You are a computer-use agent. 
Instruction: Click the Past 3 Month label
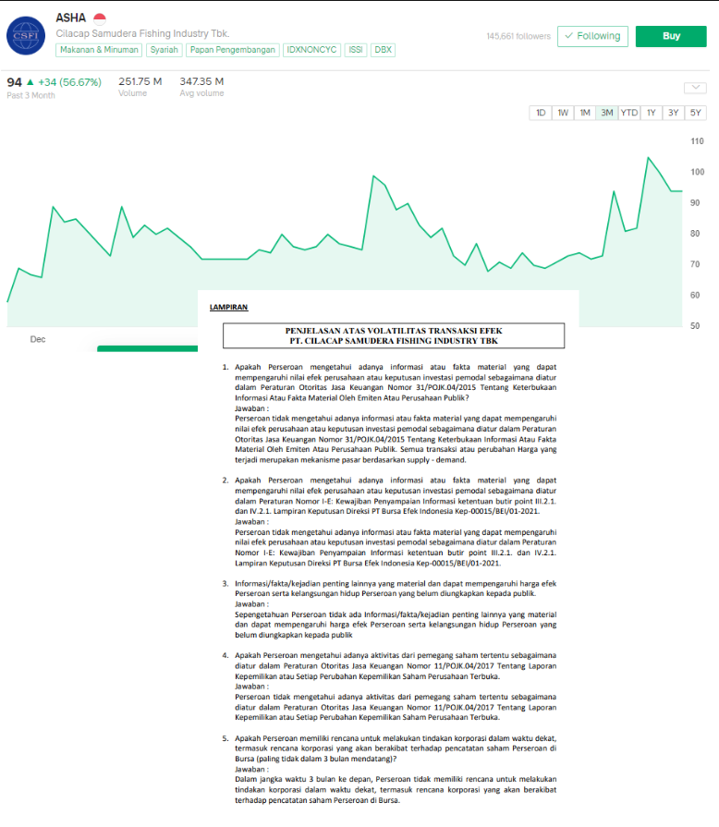pos(30,95)
